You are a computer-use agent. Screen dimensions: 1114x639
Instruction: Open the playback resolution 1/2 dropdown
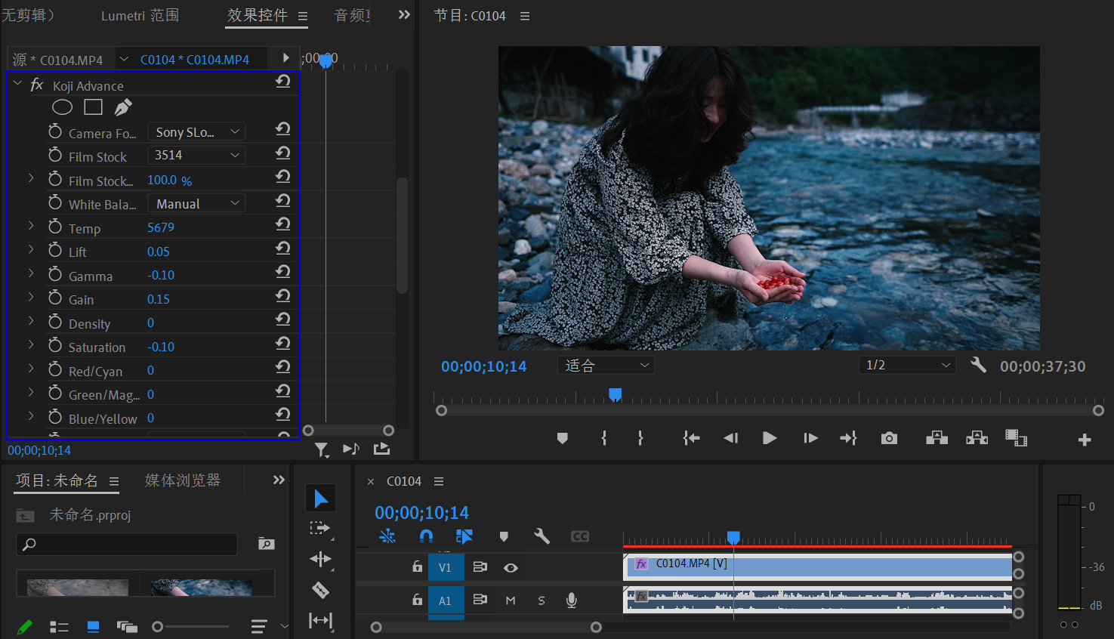click(x=907, y=365)
